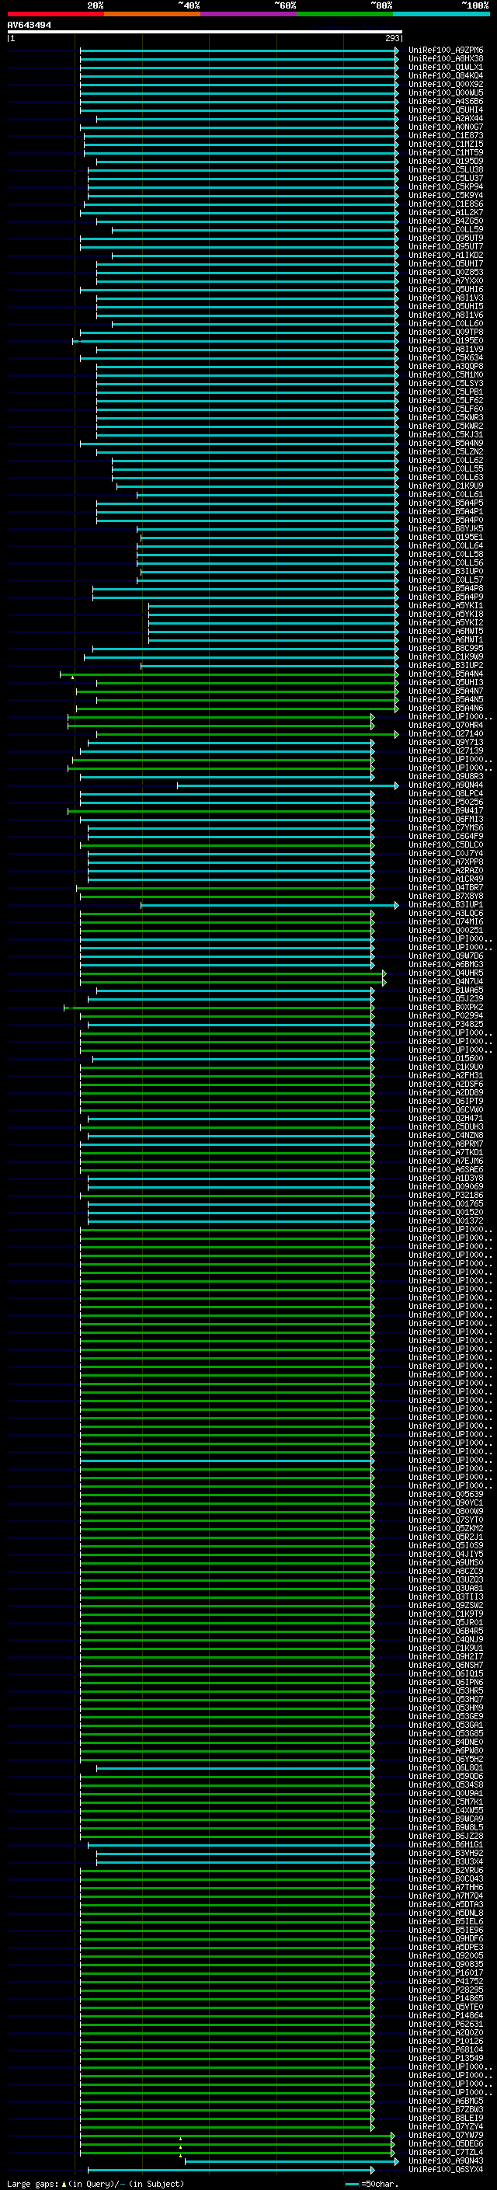Select the UniRef100_A3QQP8 label
Image resolution: width=497 pixels, height=2190 pixels.
(445, 367)
